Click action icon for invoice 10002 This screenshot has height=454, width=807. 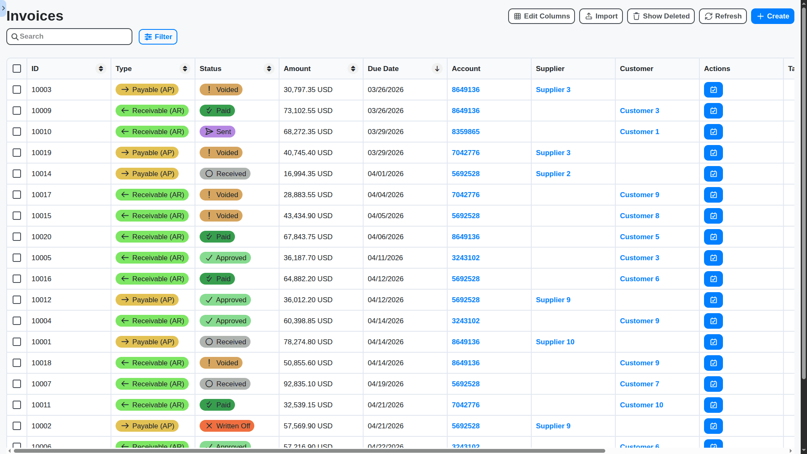713,426
